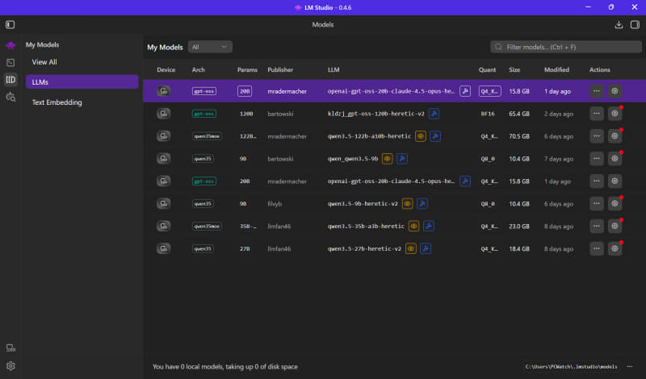Sort by the LLM column header
This screenshot has height=379, width=646.
[x=333, y=70]
